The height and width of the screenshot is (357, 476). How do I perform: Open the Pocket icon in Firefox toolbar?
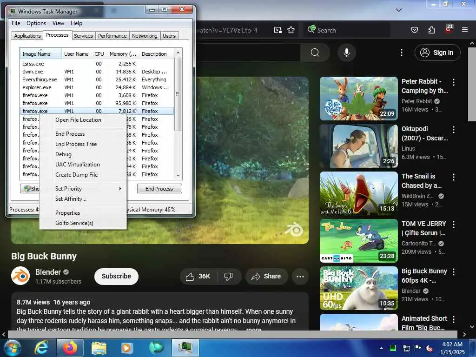click(414, 30)
